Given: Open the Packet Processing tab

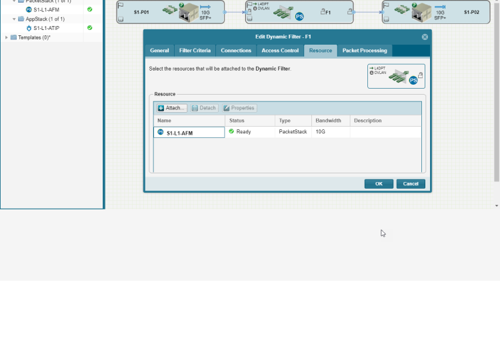Looking at the screenshot, I should point(364,51).
